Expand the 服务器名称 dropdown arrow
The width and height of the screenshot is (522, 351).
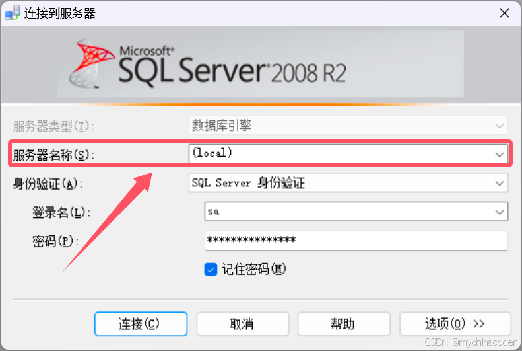click(x=499, y=154)
